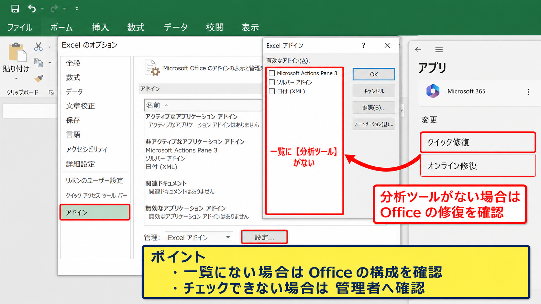This screenshot has height=304, width=541.
Task: Select アドイン in options list
Action: click(95, 212)
